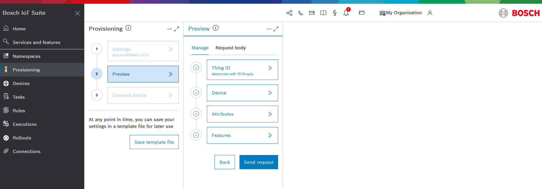Open Services and features

click(x=42, y=42)
